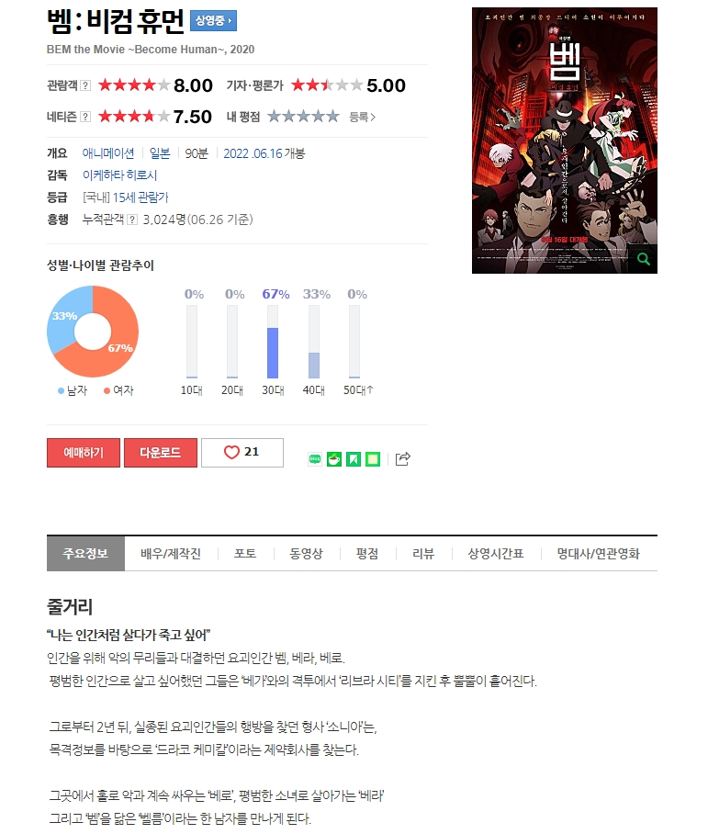Open the 상영시간표 tab
This screenshot has width=708, height=834.
496,554
